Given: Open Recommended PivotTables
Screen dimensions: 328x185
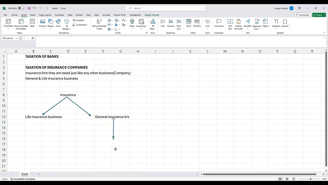Looking at the screenshot, I should click(21, 24).
